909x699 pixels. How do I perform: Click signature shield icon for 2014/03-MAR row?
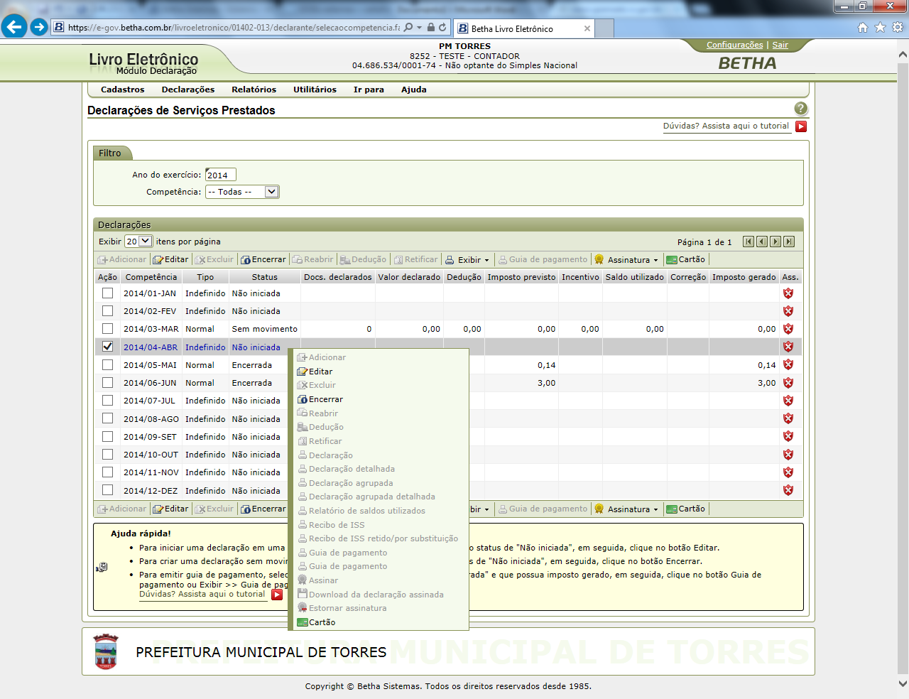788,329
